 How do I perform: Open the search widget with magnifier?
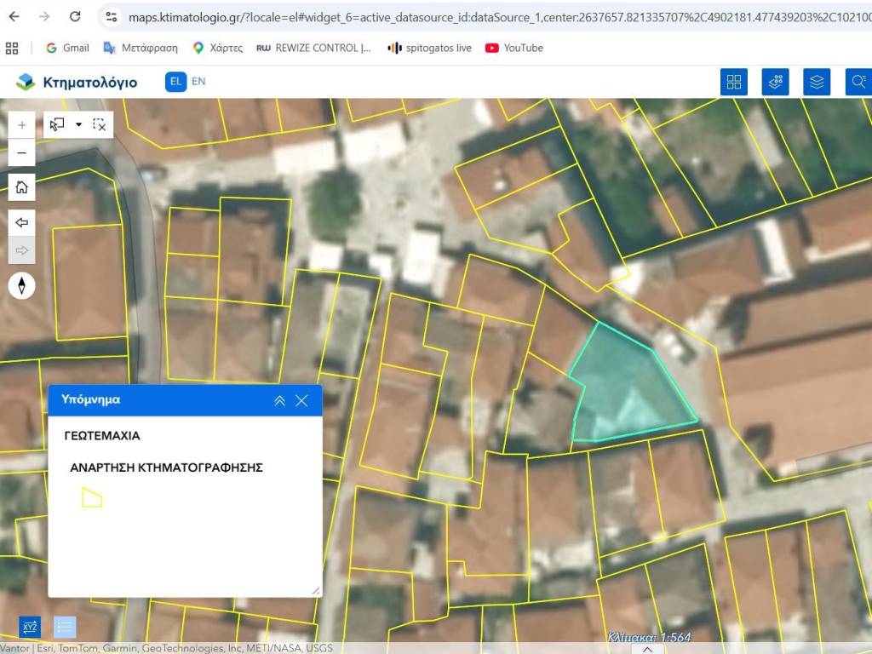(858, 82)
